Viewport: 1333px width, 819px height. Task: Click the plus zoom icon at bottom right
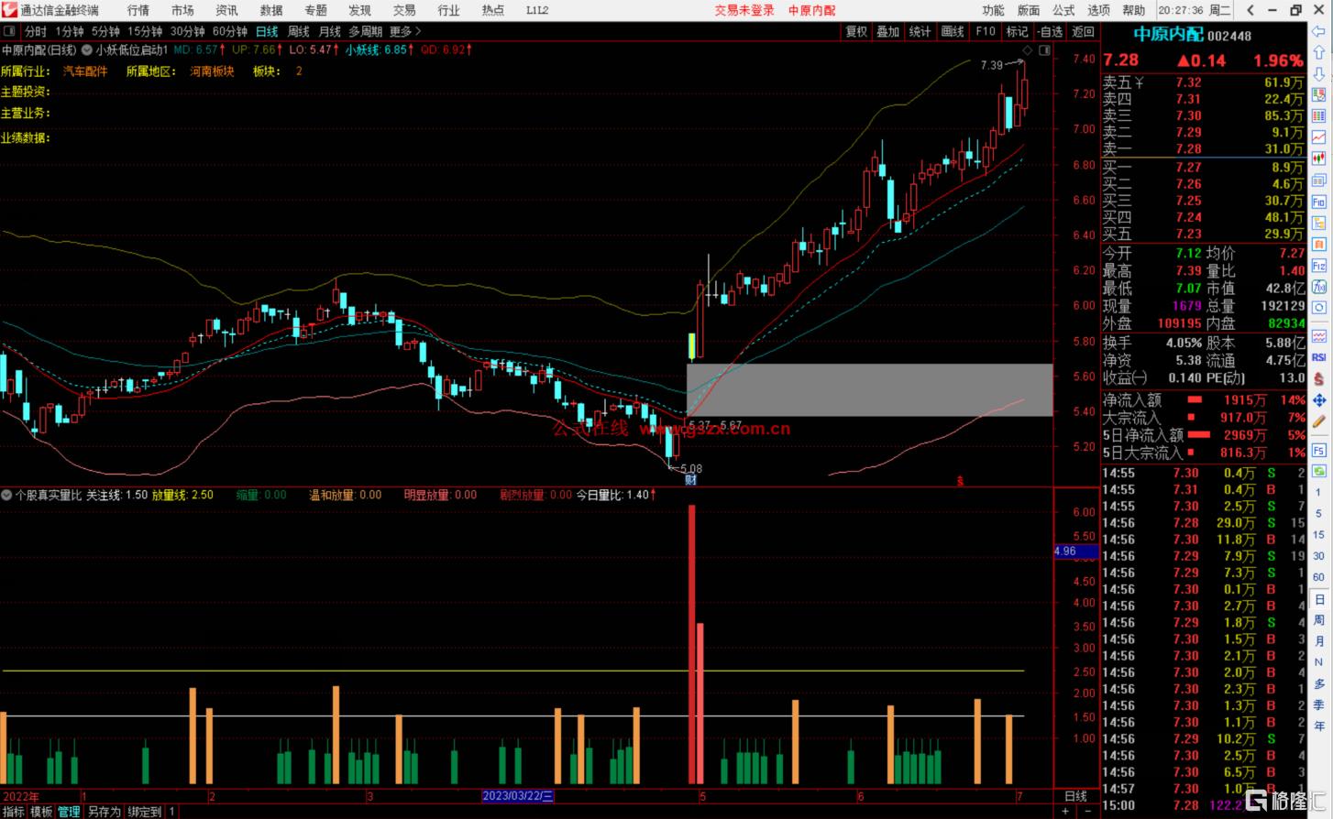(1065, 811)
